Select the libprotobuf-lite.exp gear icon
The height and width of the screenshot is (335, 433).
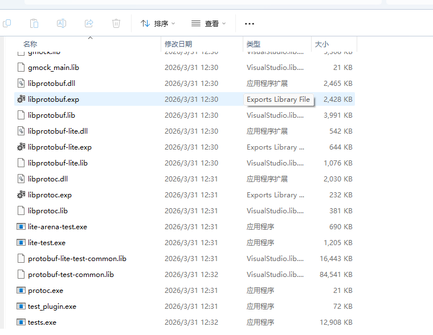(21, 147)
